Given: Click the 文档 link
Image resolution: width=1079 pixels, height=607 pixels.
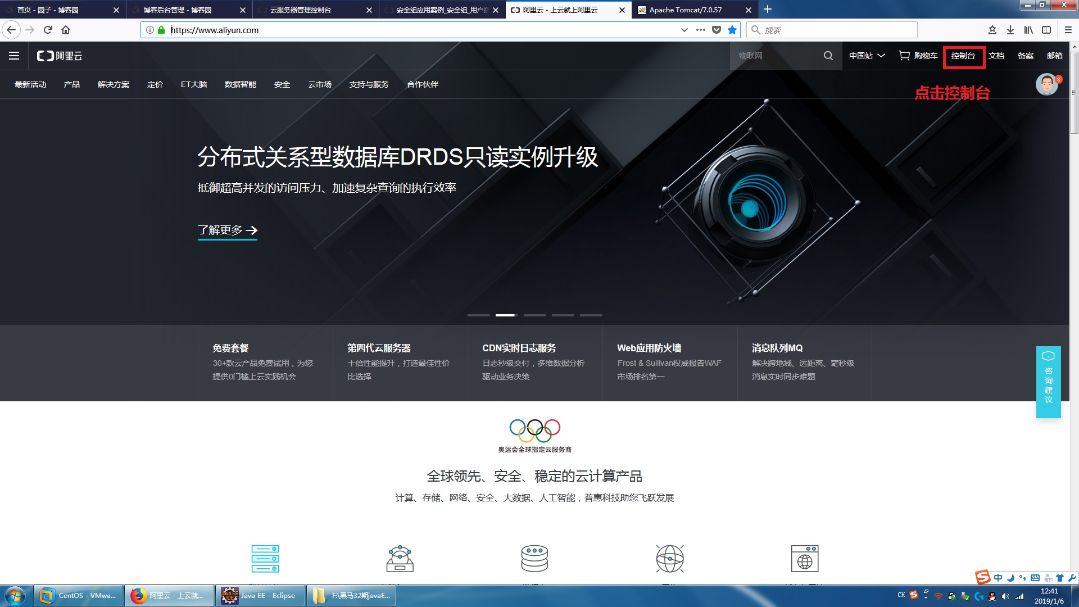Looking at the screenshot, I should [x=996, y=56].
